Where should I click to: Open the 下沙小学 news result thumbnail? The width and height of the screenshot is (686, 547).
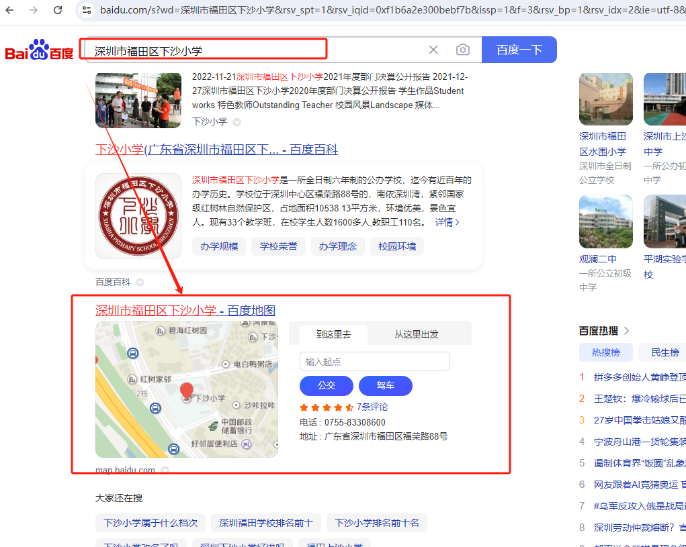click(x=138, y=101)
